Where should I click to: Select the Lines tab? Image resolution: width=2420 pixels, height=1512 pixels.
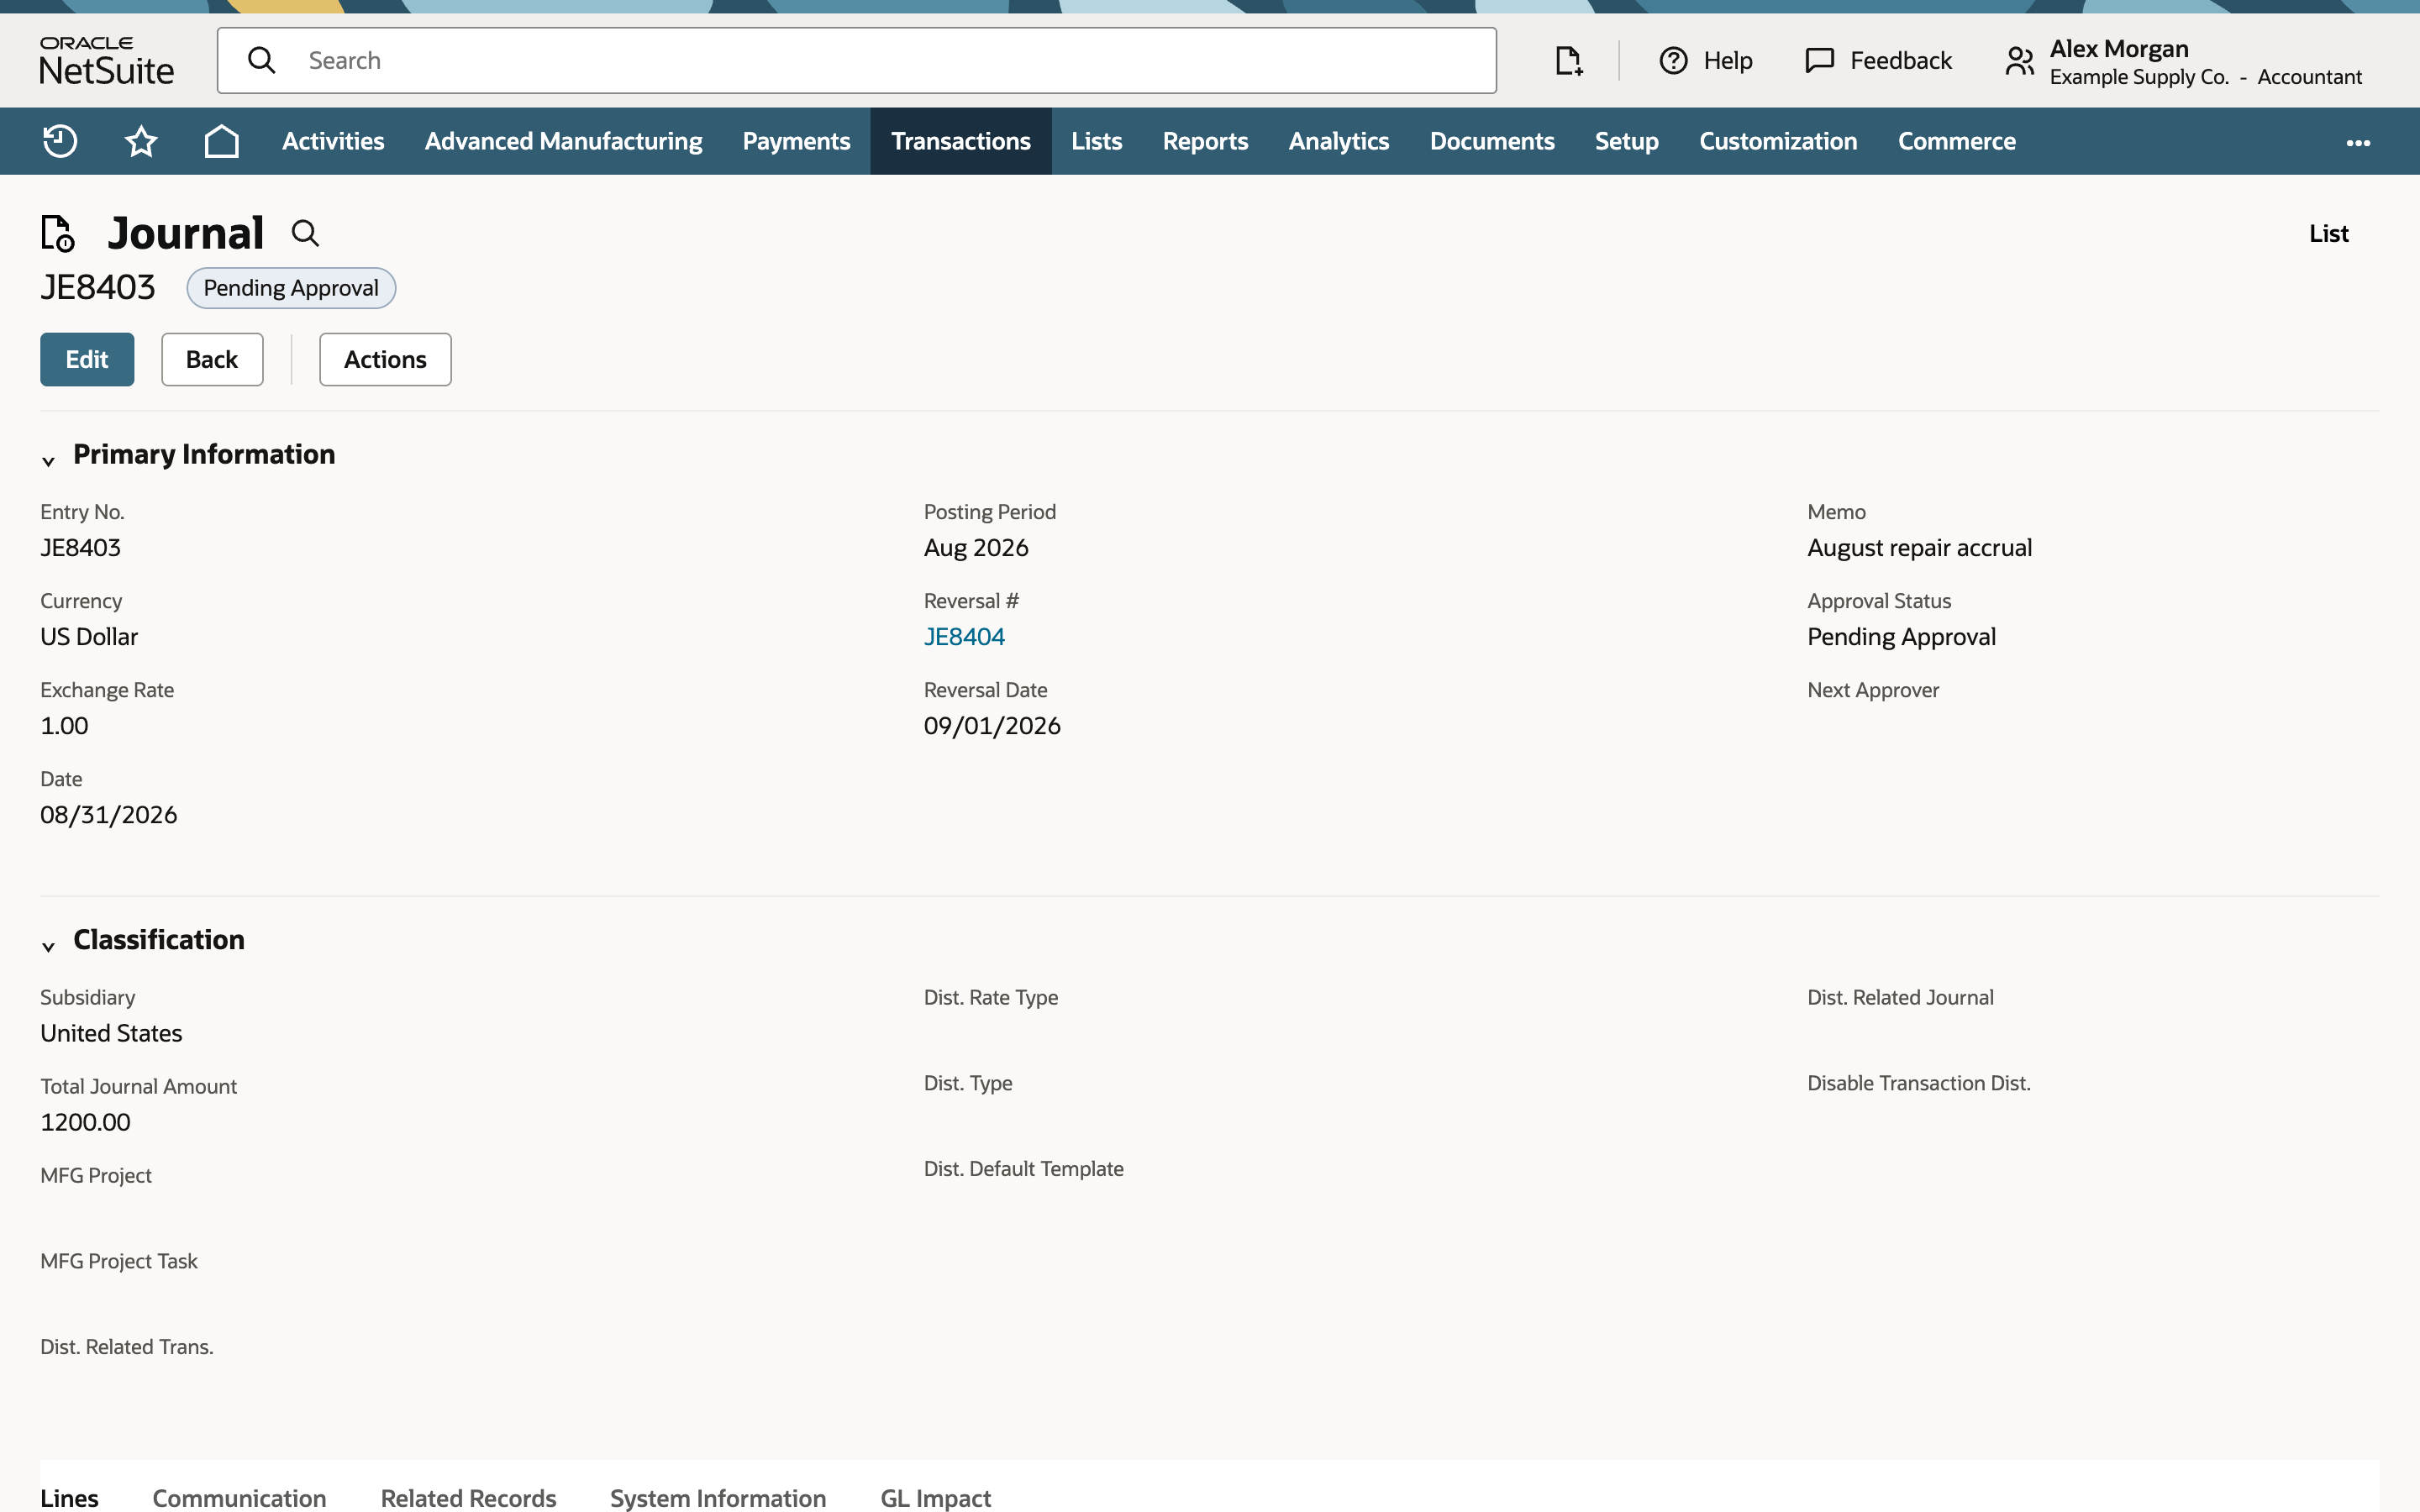pyautogui.click(x=69, y=1497)
